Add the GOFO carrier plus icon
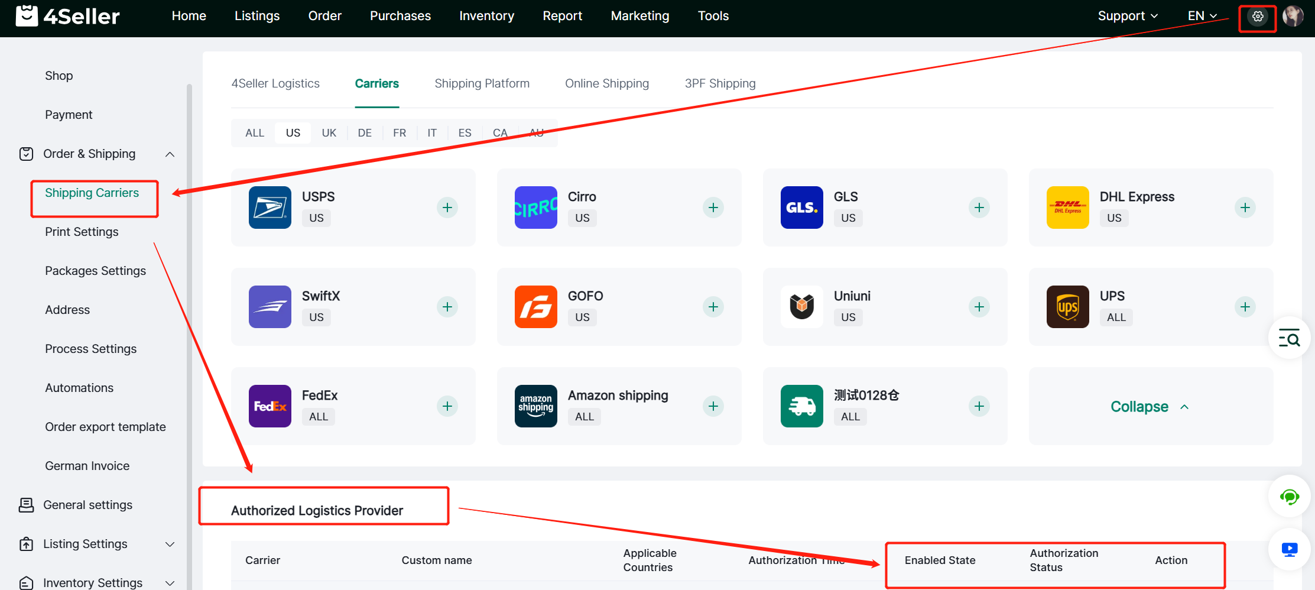The width and height of the screenshot is (1315, 590). click(x=713, y=307)
